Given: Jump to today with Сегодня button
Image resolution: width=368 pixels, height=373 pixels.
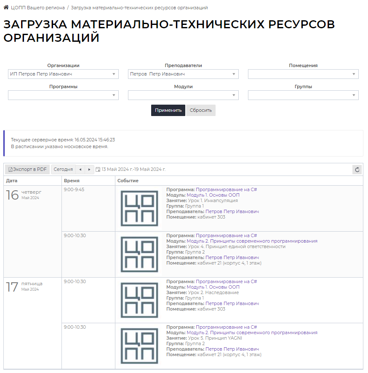Looking at the screenshot, I should pyautogui.click(x=63, y=170).
